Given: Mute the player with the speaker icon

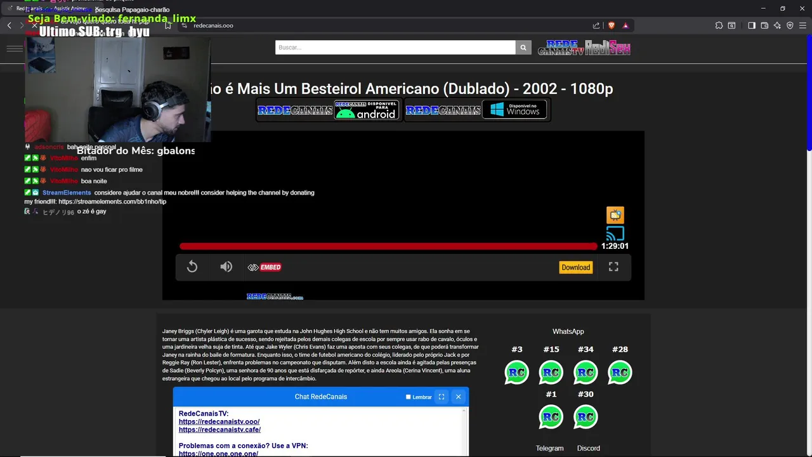Looking at the screenshot, I should 226,267.
